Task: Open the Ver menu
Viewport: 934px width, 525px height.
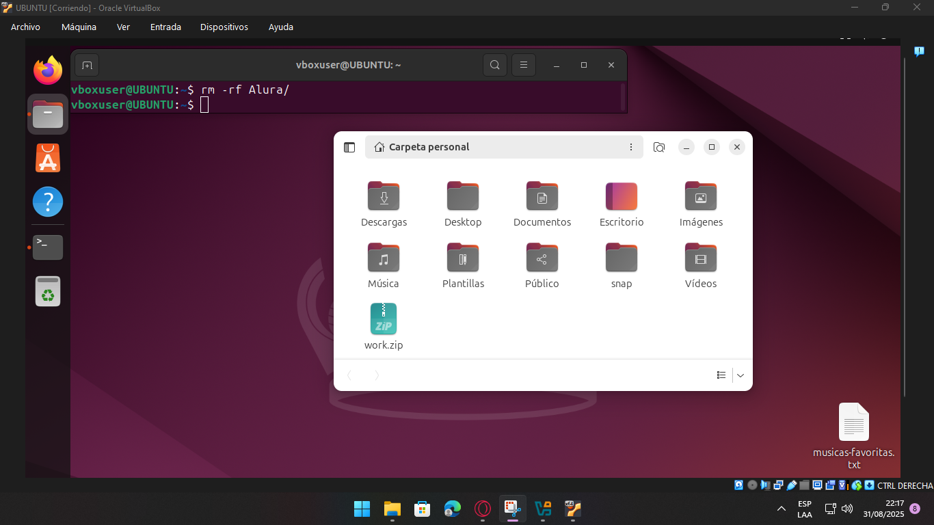Action: [x=123, y=27]
